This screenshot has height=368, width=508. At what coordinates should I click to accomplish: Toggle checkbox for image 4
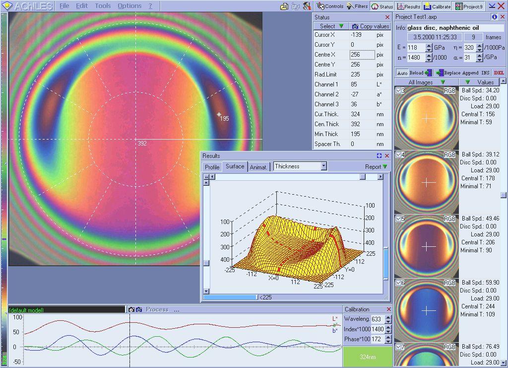click(398, 155)
